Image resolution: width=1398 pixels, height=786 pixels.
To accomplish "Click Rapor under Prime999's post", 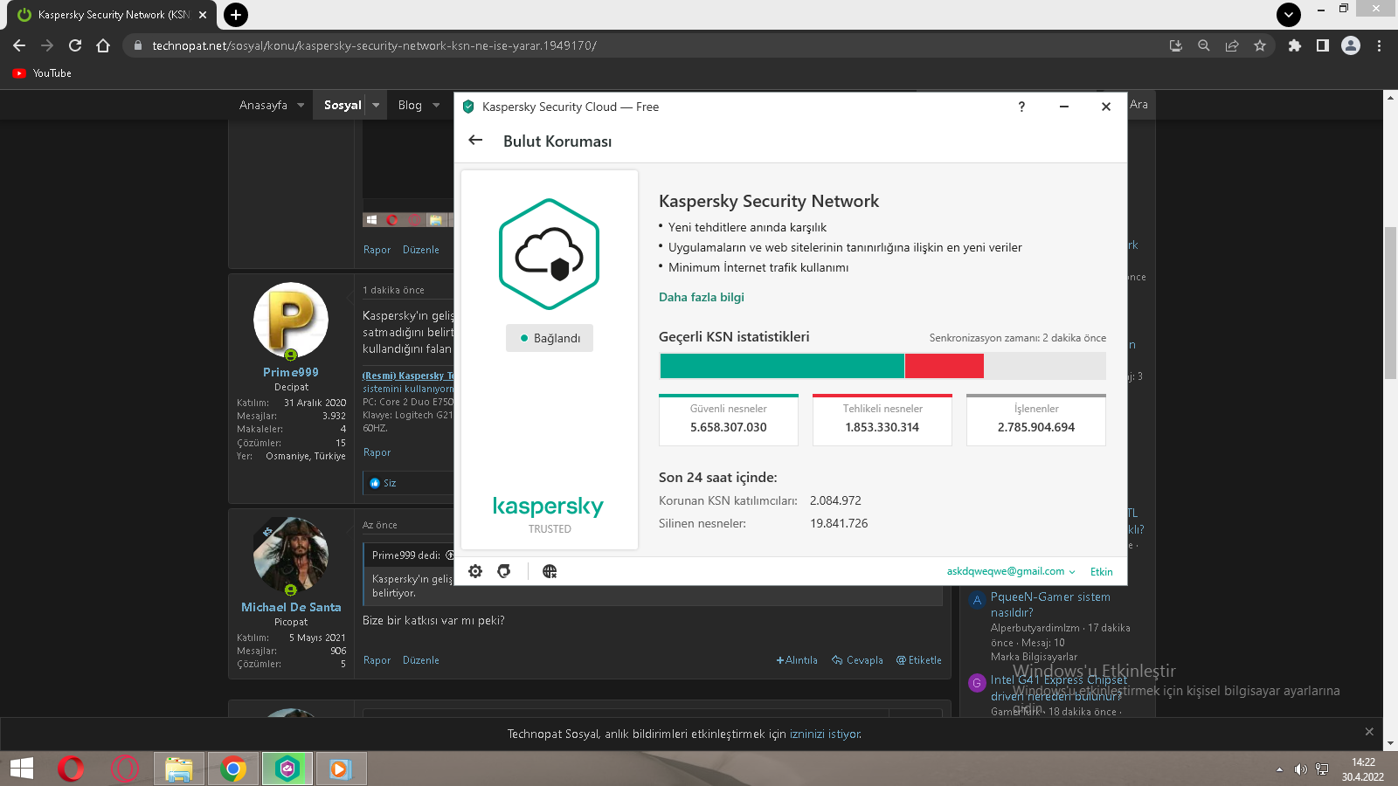I will pyautogui.click(x=377, y=452).
